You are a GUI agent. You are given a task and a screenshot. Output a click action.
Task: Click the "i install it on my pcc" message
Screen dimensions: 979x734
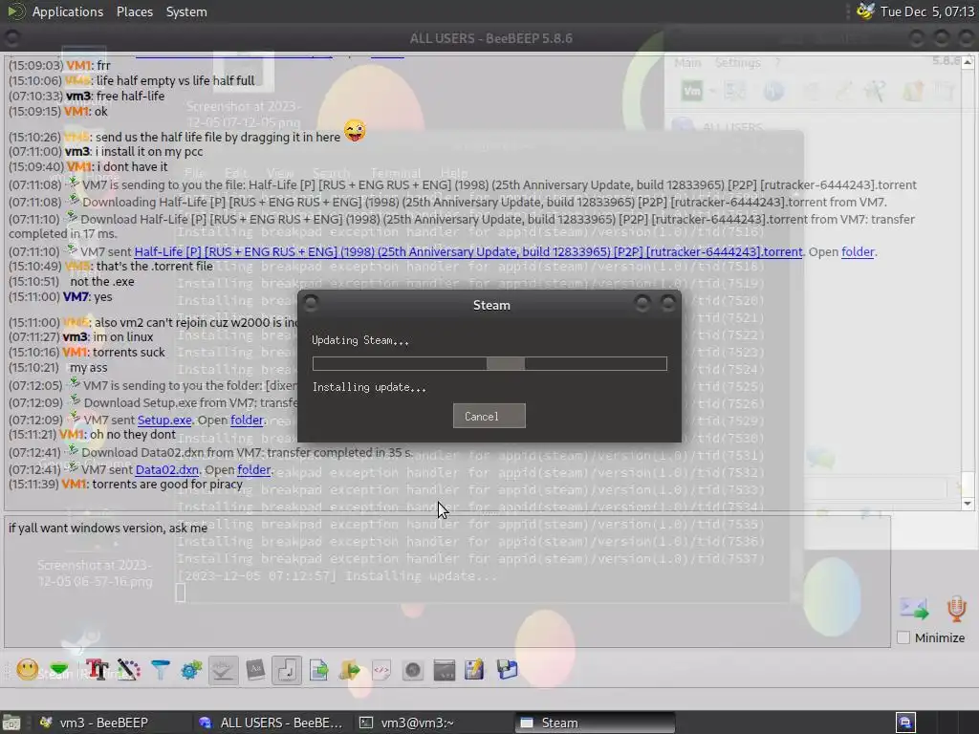click(148, 152)
